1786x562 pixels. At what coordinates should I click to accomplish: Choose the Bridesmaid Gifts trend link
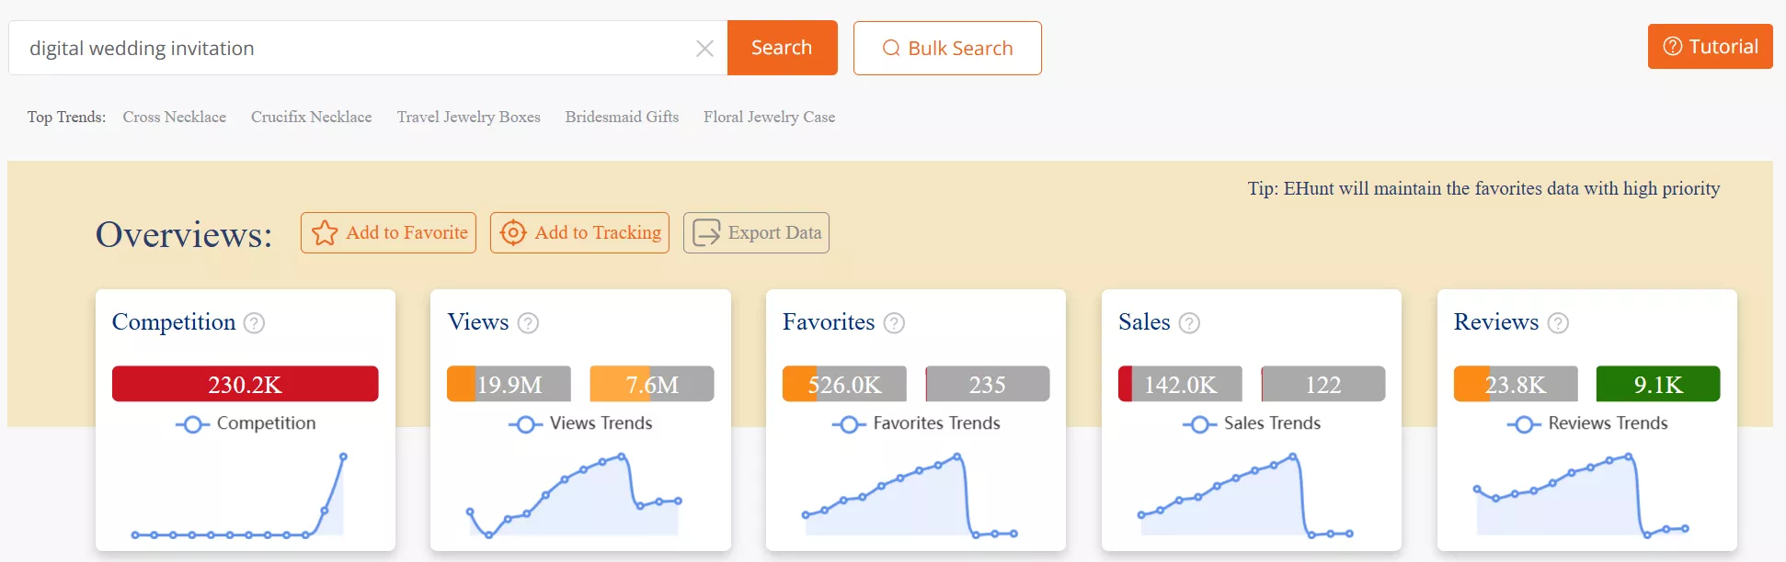pyautogui.click(x=622, y=118)
